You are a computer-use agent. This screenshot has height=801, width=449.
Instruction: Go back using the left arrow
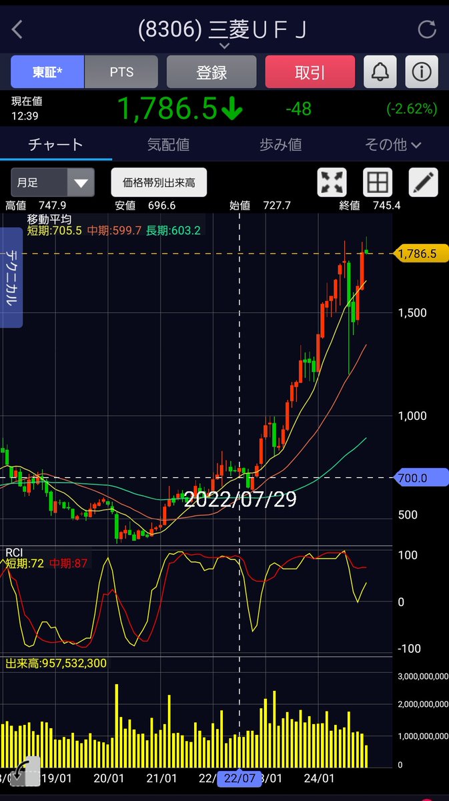tap(18, 30)
